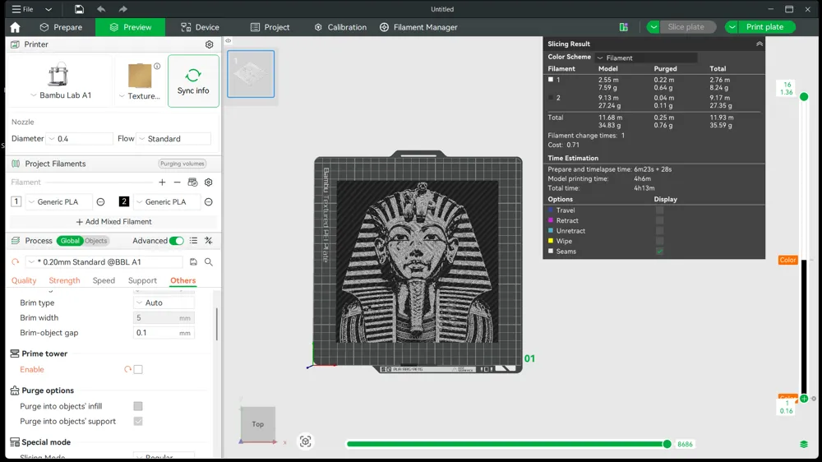
Task: Click the Print plate button
Action: point(764,27)
